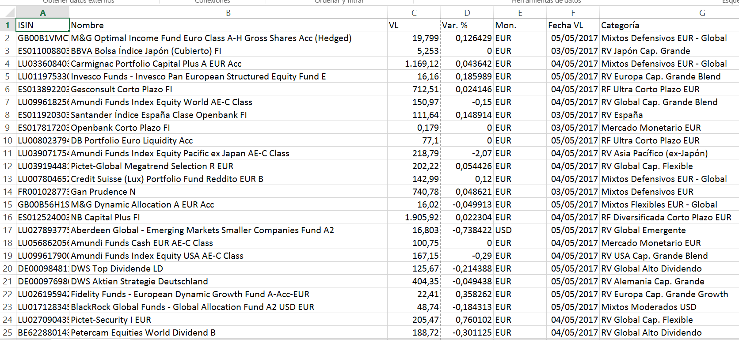
Task: Select BBVA Bolsa Índice Japón cell
Action: point(229,51)
